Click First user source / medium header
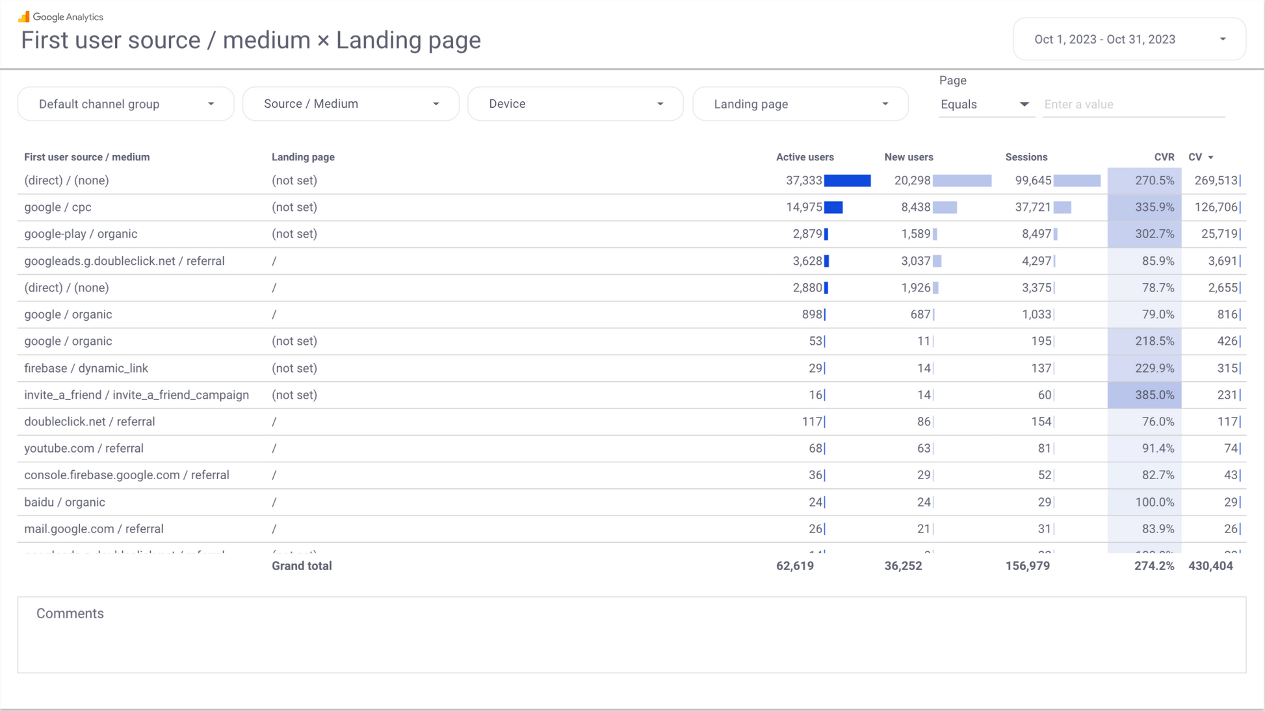The height and width of the screenshot is (711, 1265). (x=87, y=157)
